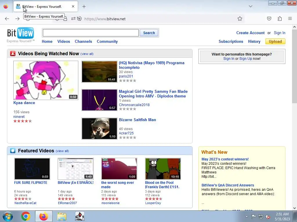
Task: Click Videos Being Watched Now red icon
Action: coord(13,53)
